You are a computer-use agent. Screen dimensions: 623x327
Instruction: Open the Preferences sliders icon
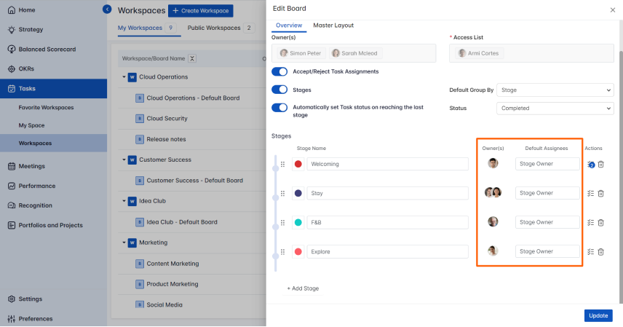(x=12, y=319)
